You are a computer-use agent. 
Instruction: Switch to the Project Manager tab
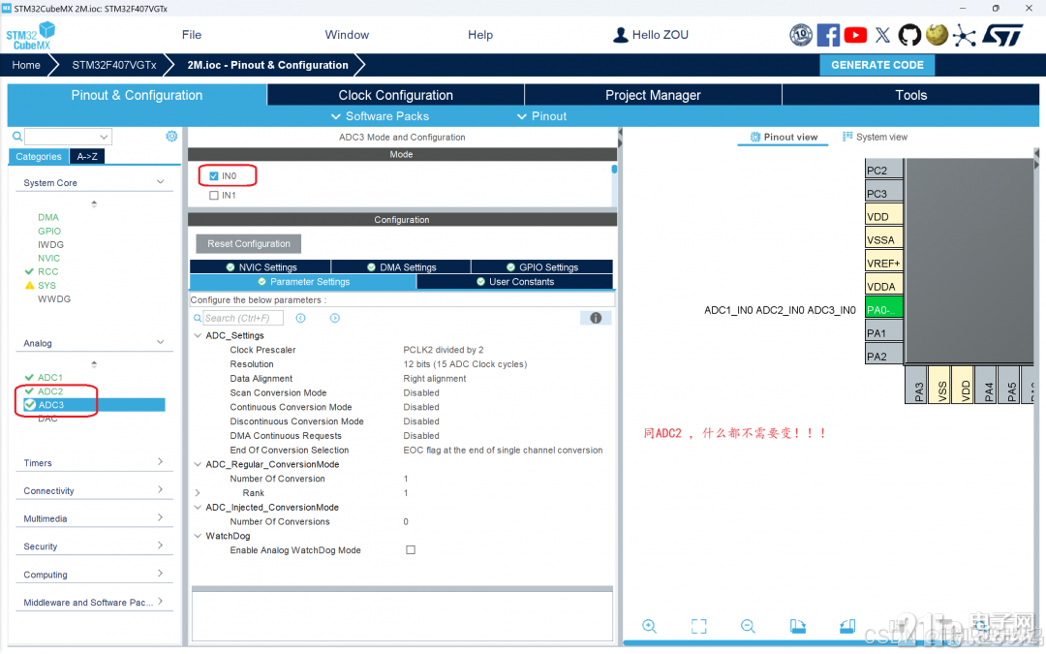[x=653, y=95]
